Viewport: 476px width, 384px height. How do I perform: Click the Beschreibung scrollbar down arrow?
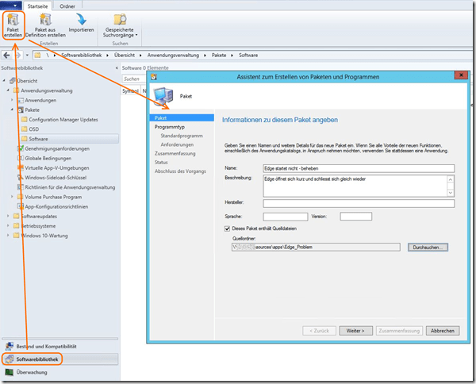point(451,193)
